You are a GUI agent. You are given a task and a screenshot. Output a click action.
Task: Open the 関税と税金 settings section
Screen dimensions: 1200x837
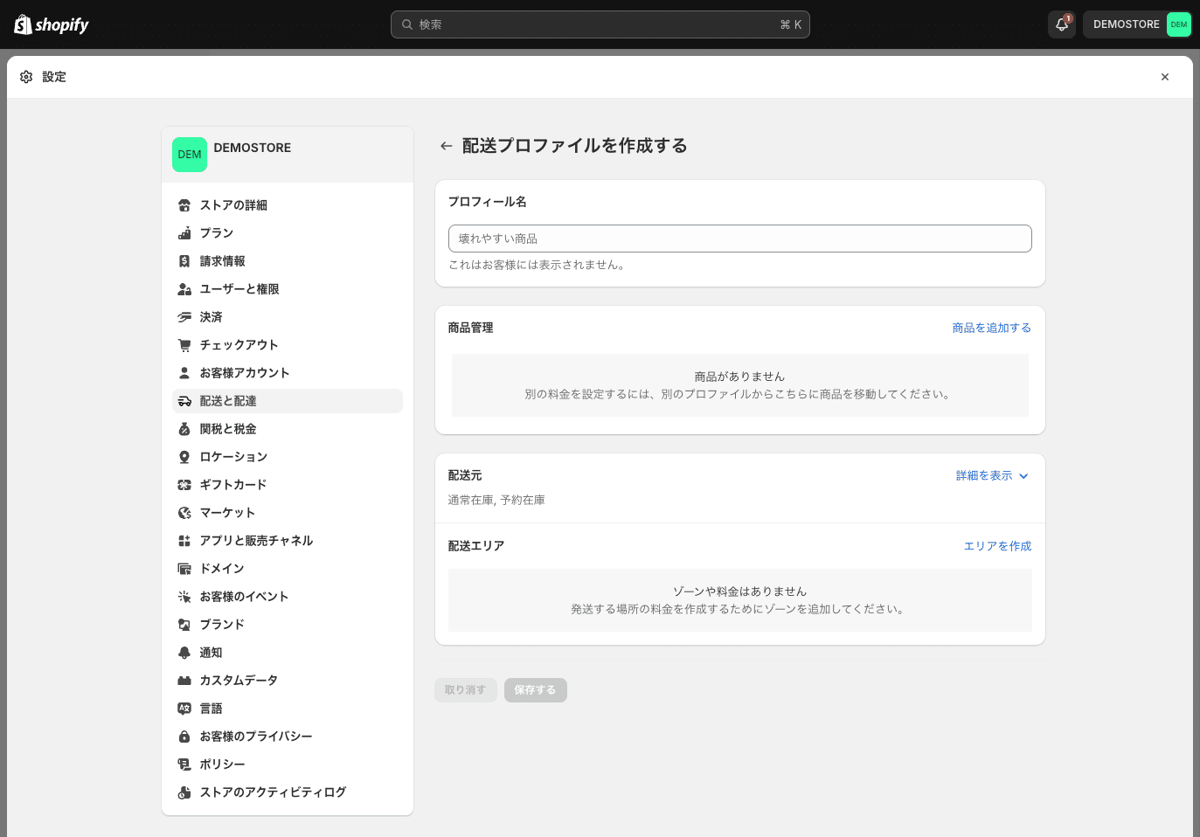click(229, 428)
